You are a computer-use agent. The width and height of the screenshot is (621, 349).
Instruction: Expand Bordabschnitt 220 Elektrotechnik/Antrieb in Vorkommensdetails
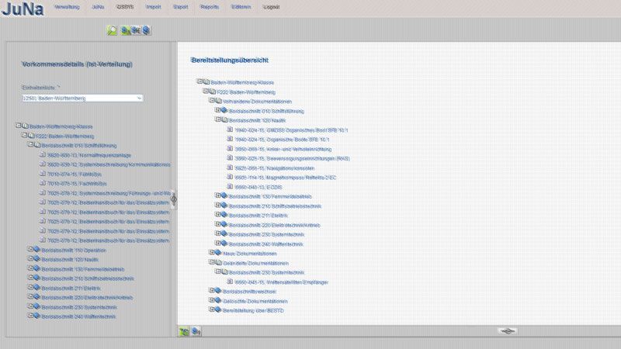click(x=30, y=297)
